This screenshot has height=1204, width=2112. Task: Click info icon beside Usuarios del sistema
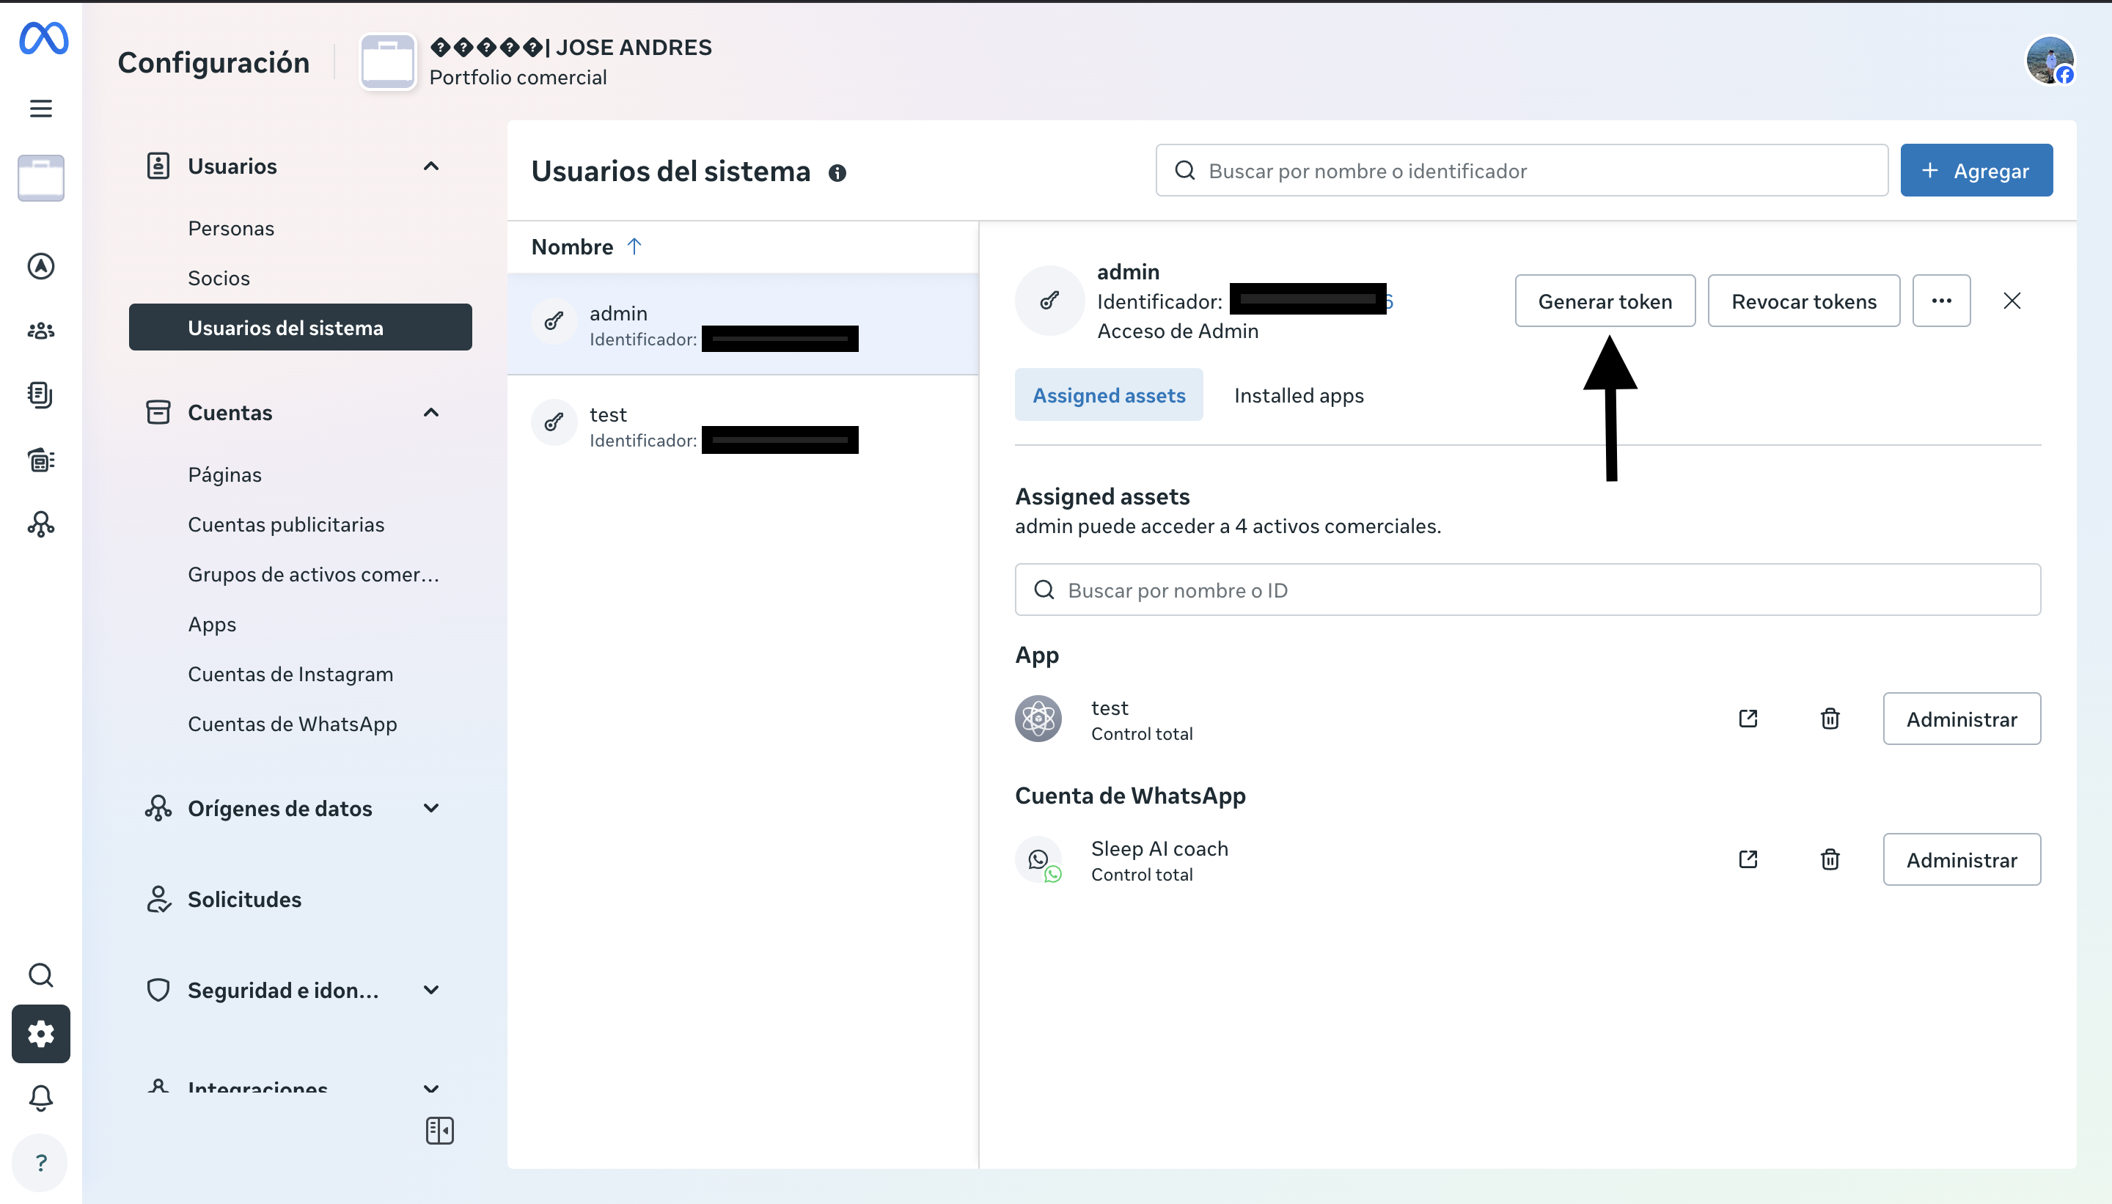click(x=837, y=173)
